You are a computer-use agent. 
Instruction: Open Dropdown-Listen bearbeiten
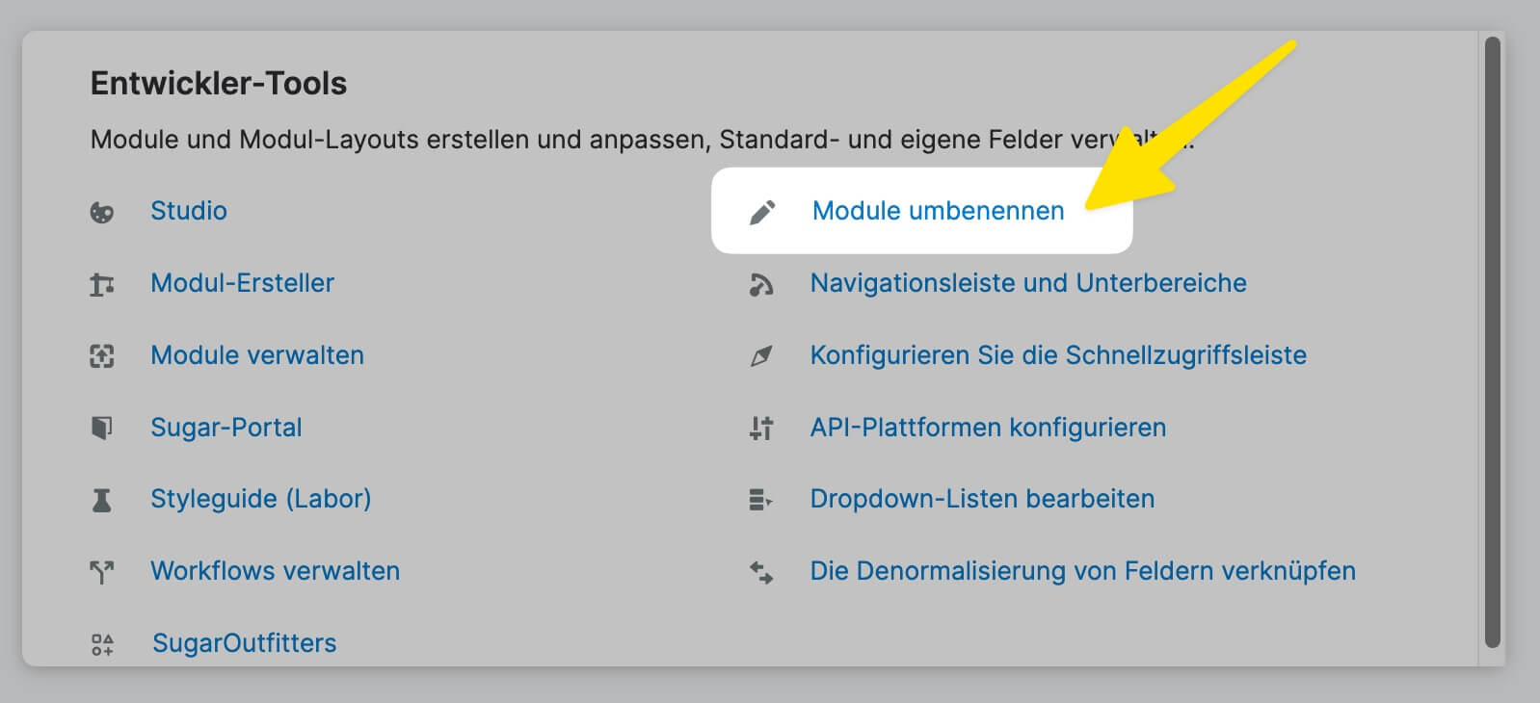982,499
